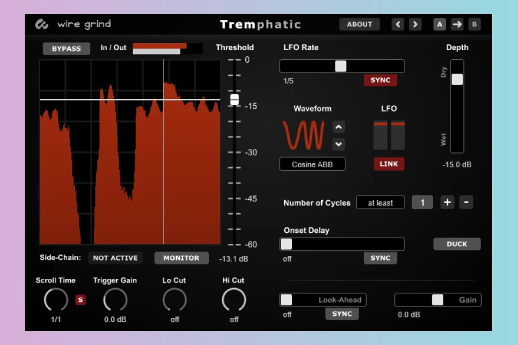The image size is (518, 345).
Task: Go to previous preset arrow
Action: 398,24
